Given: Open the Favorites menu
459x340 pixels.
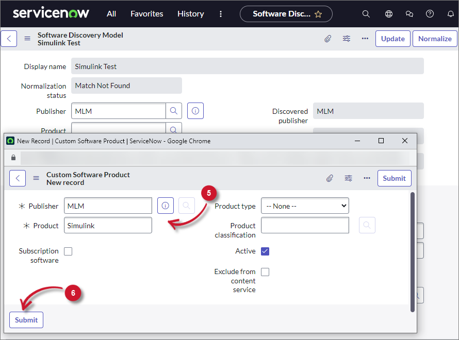Looking at the screenshot, I should coord(146,14).
